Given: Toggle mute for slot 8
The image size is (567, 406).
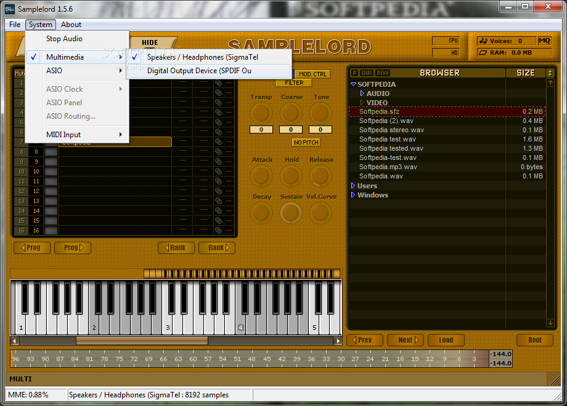Looking at the screenshot, I should pos(22,151).
